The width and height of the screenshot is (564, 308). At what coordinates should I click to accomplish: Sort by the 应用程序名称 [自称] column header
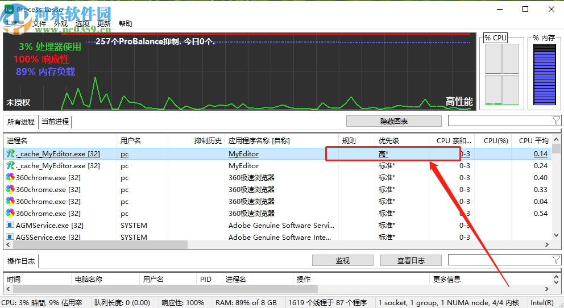(281, 140)
